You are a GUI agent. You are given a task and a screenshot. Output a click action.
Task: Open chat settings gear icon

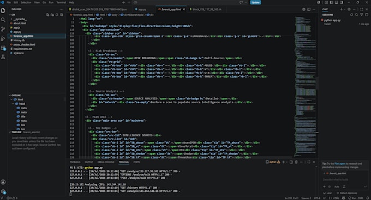(349, 9)
